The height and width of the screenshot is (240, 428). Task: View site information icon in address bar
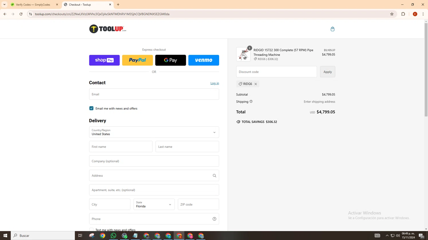pos(31,14)
